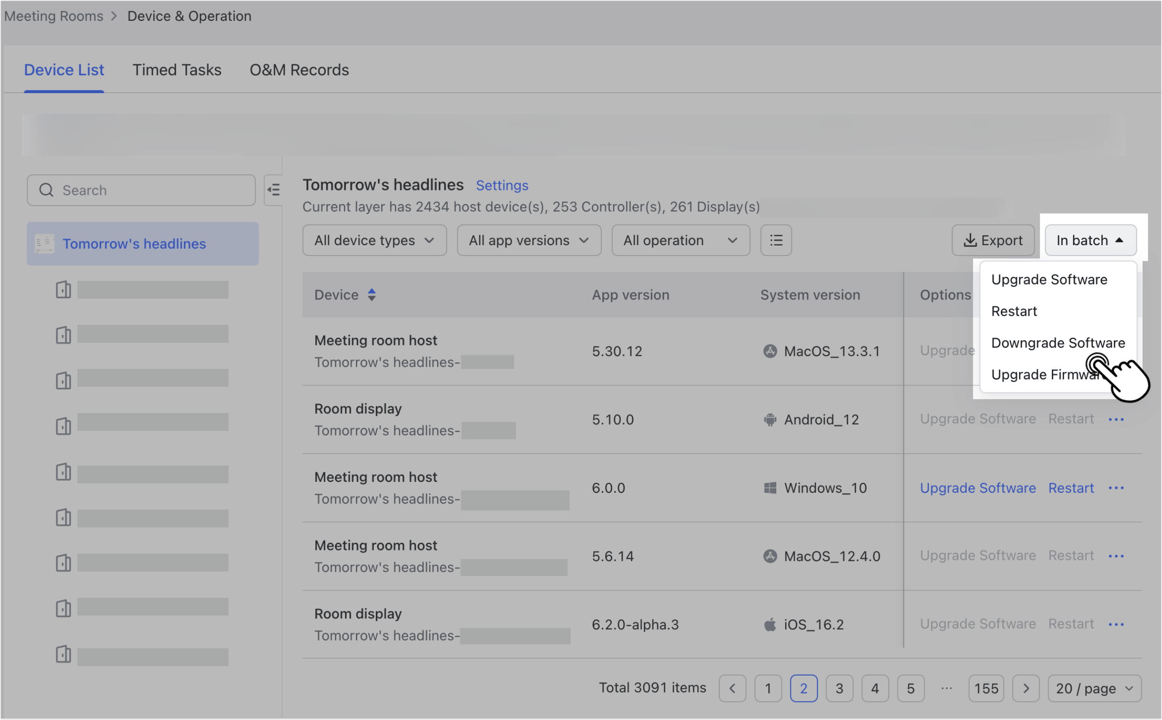The image size is (1162, 720).
Task: Jump to page 155
Action: coord(986,688)
